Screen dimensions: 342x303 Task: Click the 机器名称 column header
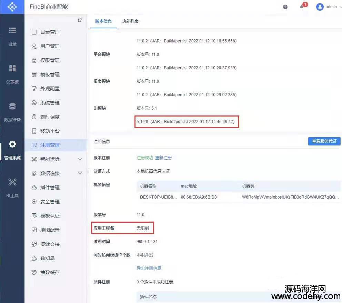148,186
